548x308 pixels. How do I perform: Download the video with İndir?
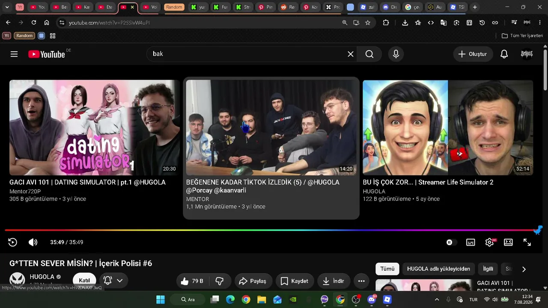(334, 281)
